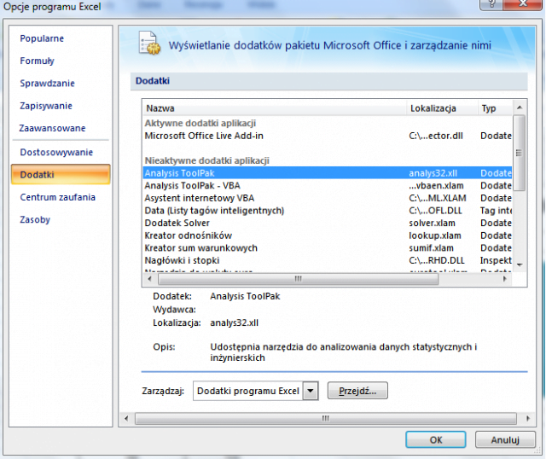
Task: Open the Centrum zaufania section
Action: click(x=57, y=197)
